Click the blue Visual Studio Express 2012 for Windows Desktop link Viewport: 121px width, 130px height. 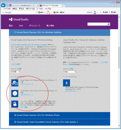pos(29,45)
